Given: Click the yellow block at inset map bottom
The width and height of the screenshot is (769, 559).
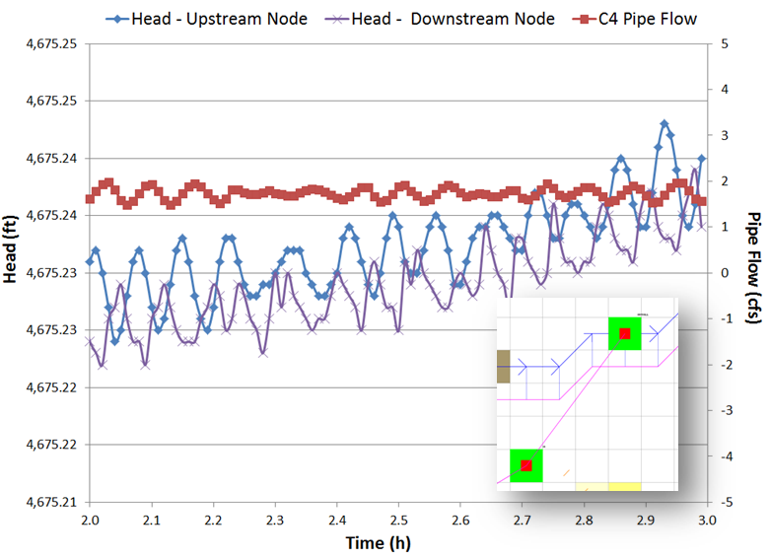Looking at the screenshot, I should pyautogui.click(x=624, y=486).
